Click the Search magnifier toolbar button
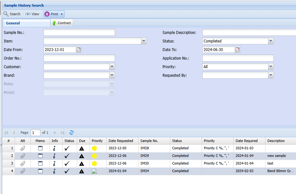The width and height of the screenshot is (296, 194). [x=12, y=14]
